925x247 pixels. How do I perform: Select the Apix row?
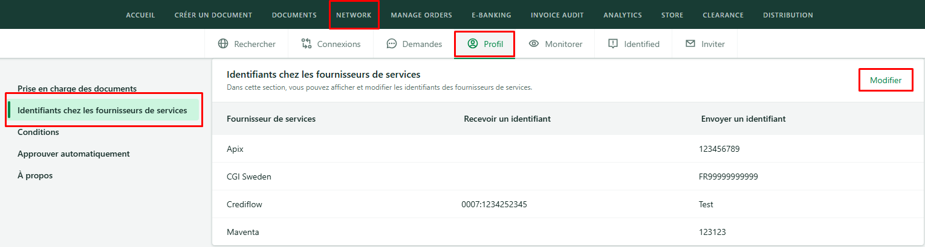tap(568, 149)
